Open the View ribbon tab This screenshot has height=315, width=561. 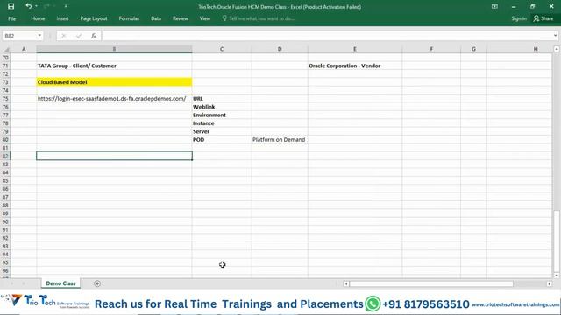pos(204,18)
